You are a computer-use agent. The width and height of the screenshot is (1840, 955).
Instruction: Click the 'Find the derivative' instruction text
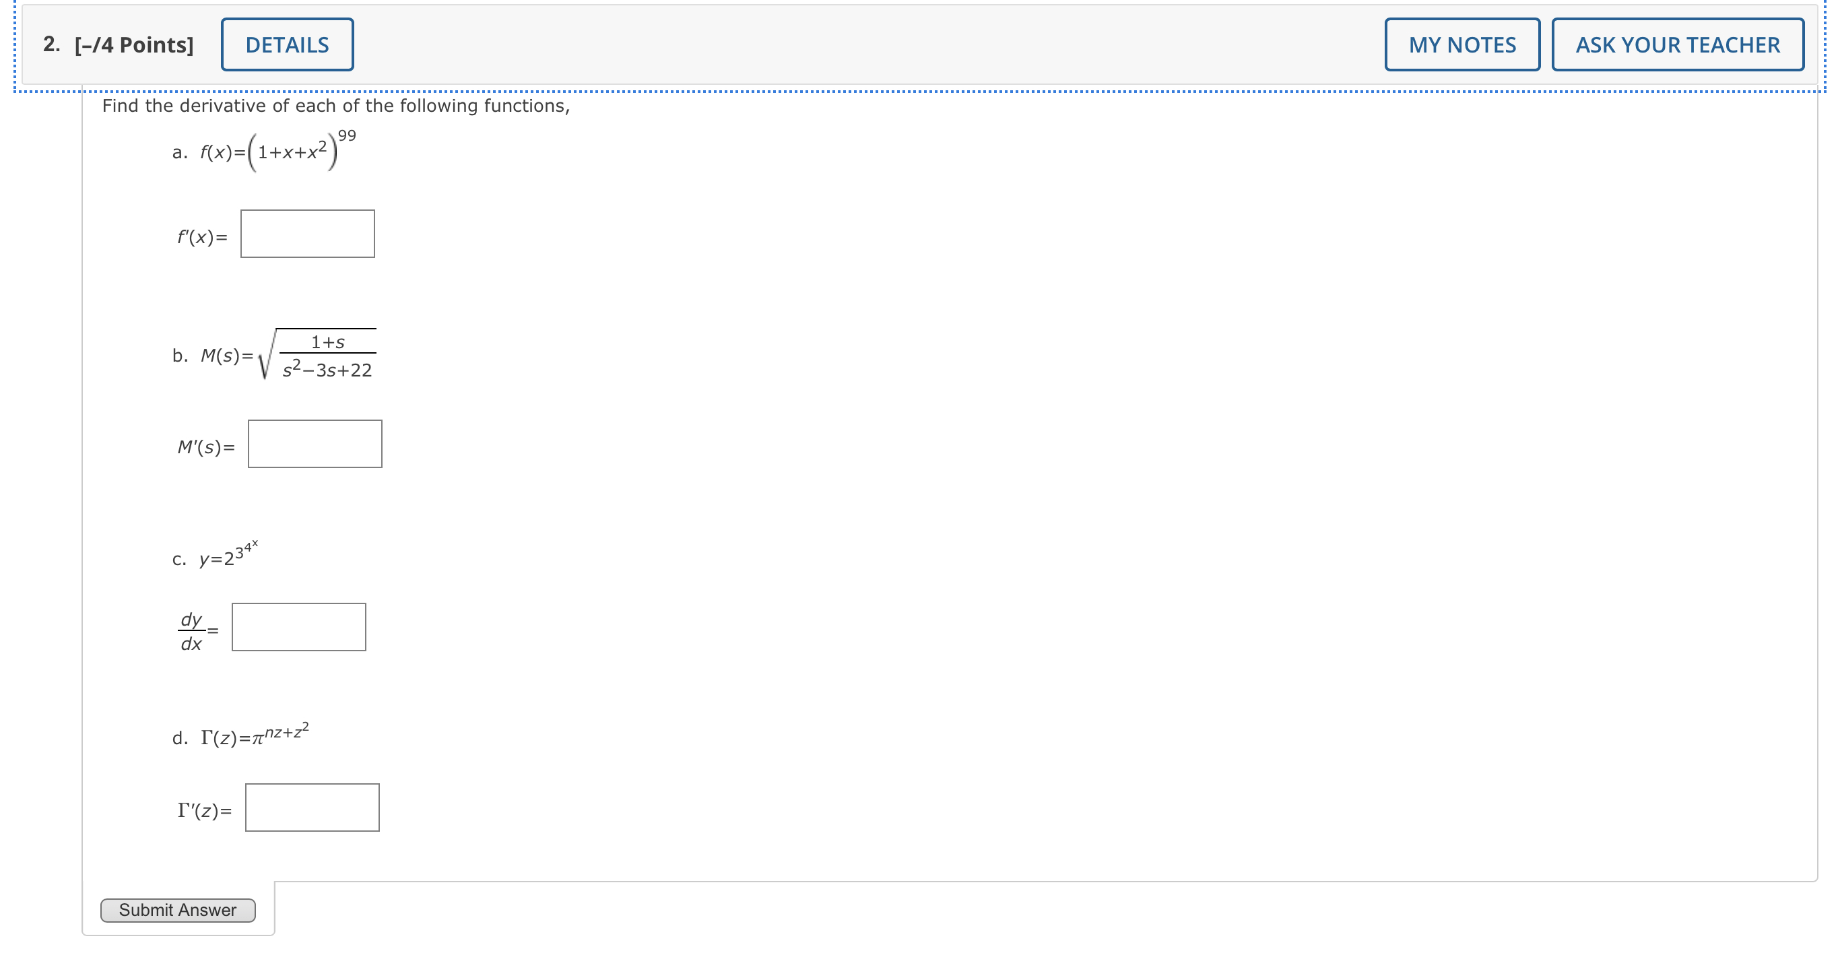335,106
